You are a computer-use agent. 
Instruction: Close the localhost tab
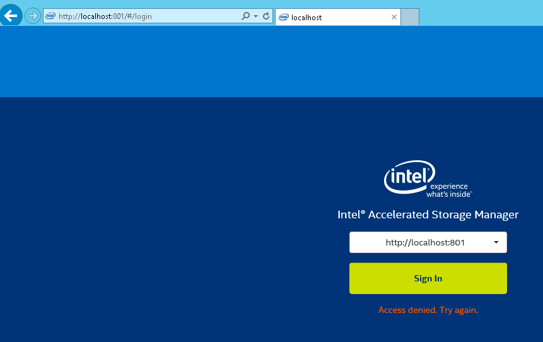pyautogui.click(x=394, y=17)
